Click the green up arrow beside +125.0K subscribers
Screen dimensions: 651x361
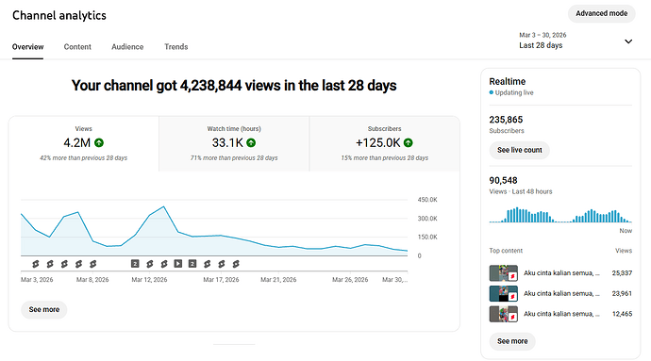(409, 142)
